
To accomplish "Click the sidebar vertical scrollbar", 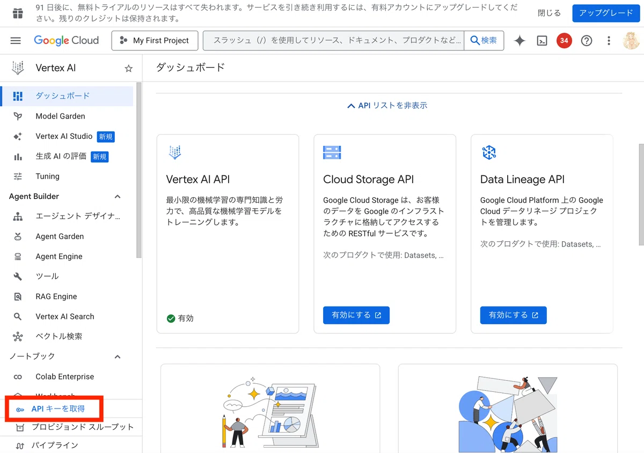I will [139, 170].
